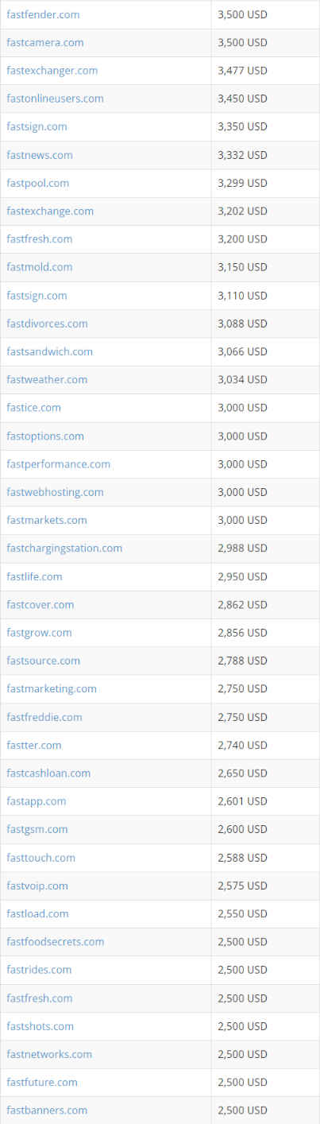Open the fastcamera.com domain link
Image resolution: width=320 pixels, height=1124 pixels.
click(x=45, y=42)
